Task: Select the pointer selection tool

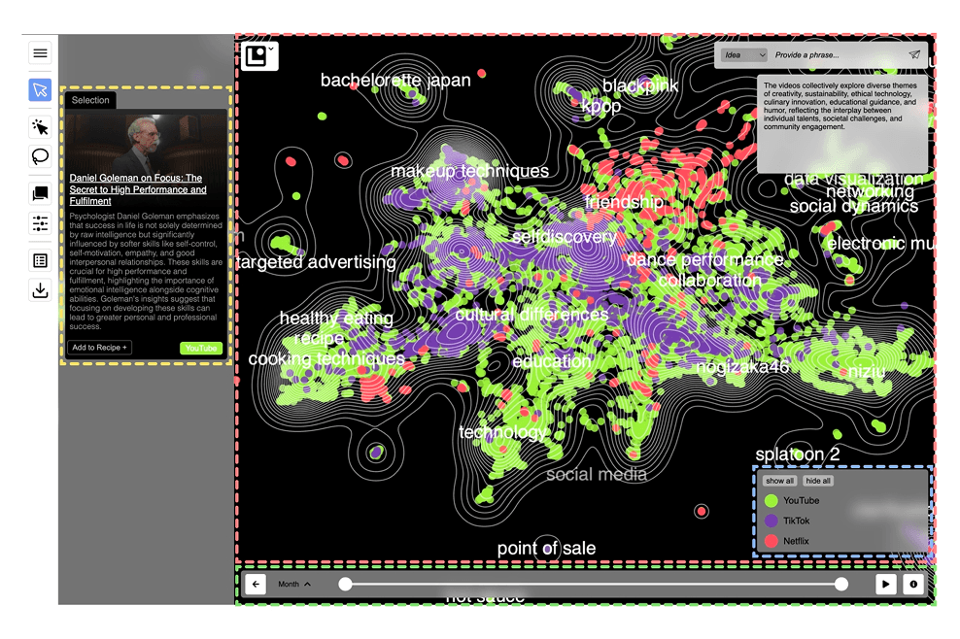Action: tap(41, 90)
